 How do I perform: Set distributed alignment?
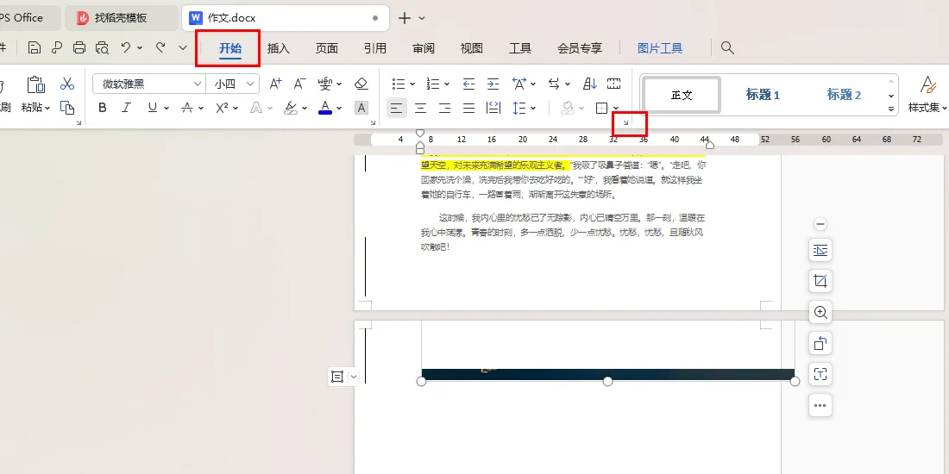tap(493, 109)
